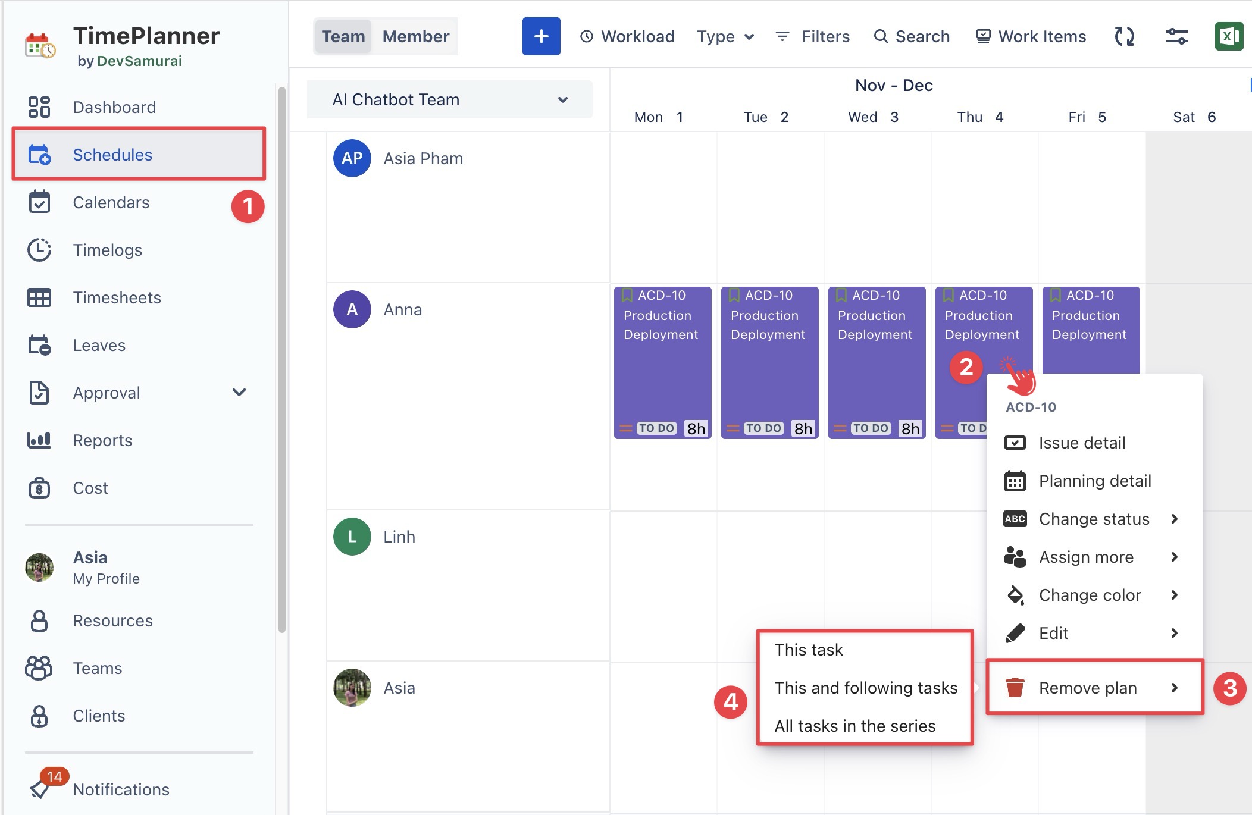
Task: Click the blue plus add button
Action: (541, 36)
